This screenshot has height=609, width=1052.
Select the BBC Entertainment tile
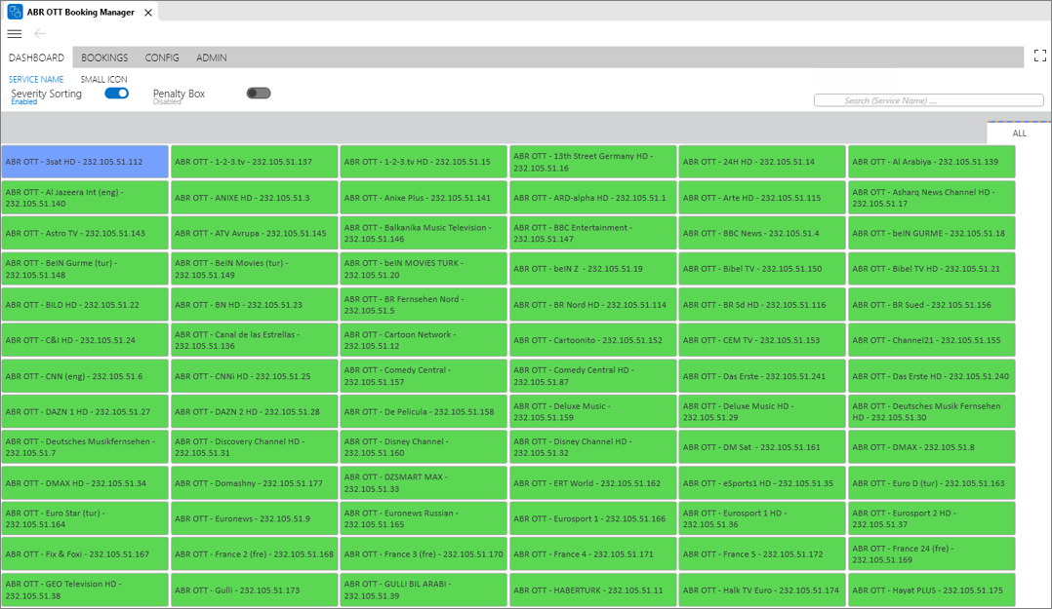pyautogui.click(x=593, y=233)
